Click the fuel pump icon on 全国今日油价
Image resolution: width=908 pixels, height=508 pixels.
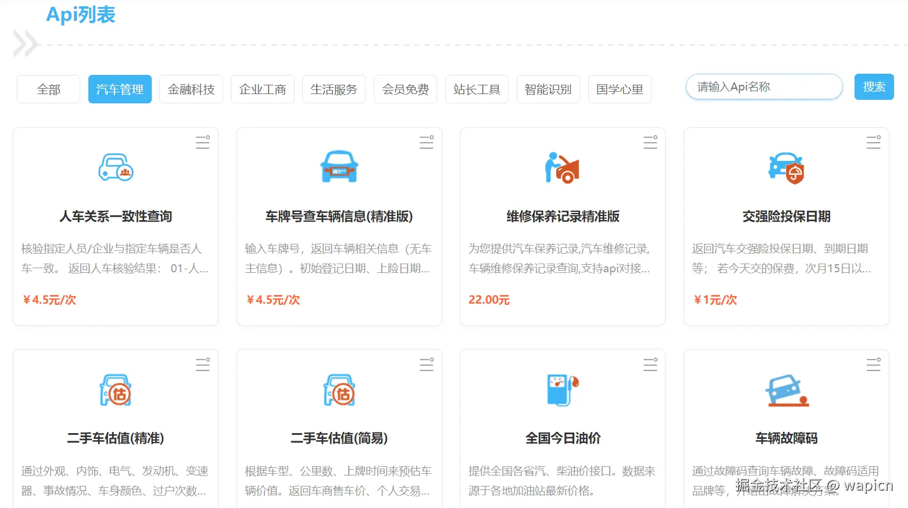pos(562,390)
